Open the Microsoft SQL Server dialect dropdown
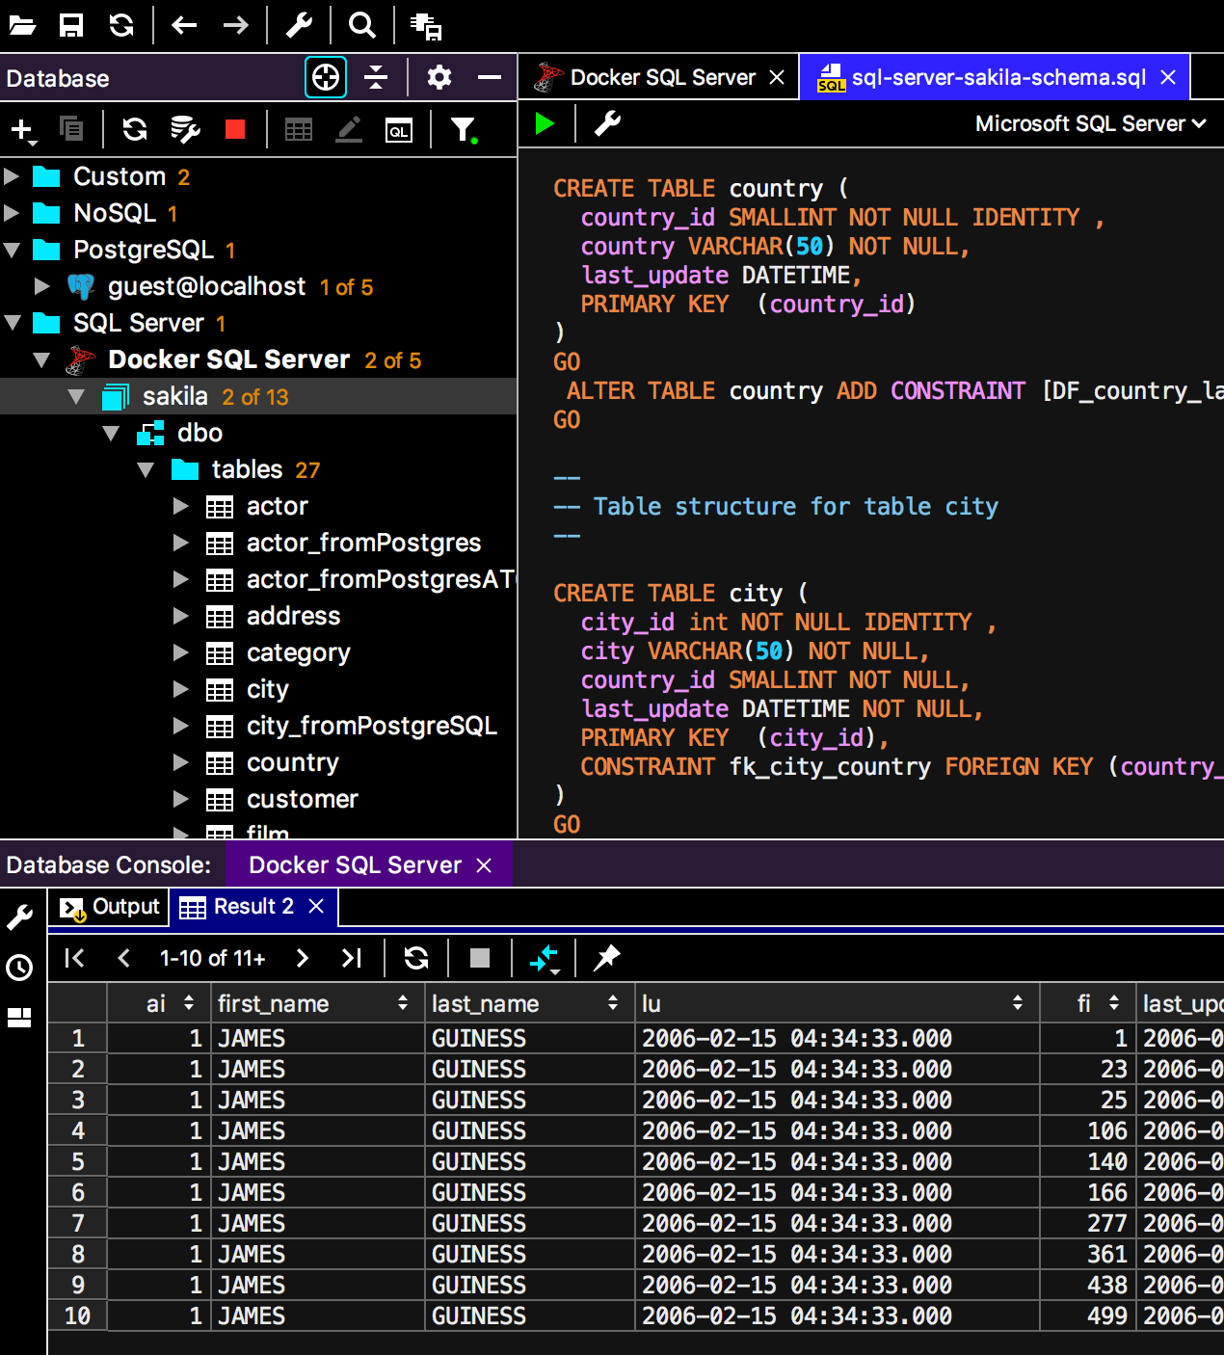Image resolution: width=1224 pixels, height=1355 pixels. (x=1089, y=123)
